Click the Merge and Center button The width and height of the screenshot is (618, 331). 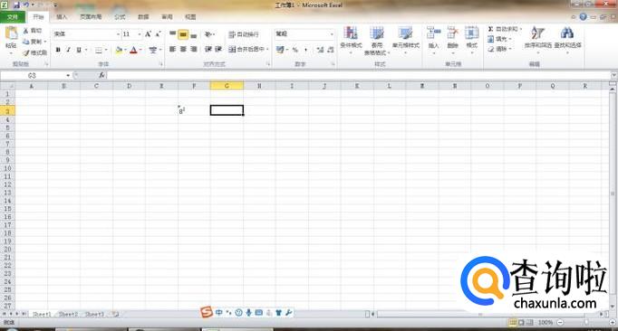pos(248,49)
